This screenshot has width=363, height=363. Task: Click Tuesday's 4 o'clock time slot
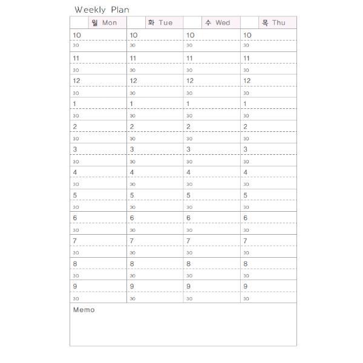pos(155,172)
